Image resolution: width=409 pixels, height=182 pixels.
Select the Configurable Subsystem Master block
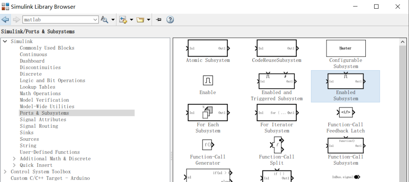tap(346, 48)
